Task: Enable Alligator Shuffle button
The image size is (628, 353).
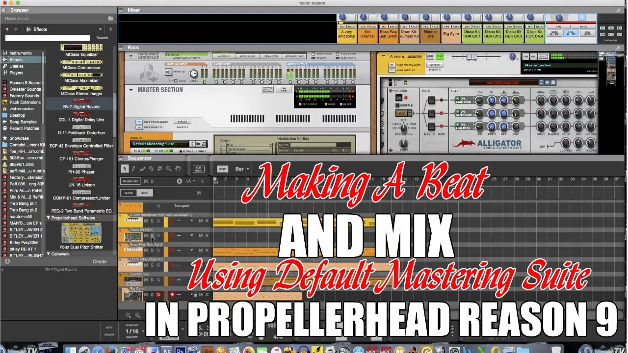Action: [398, 105]
